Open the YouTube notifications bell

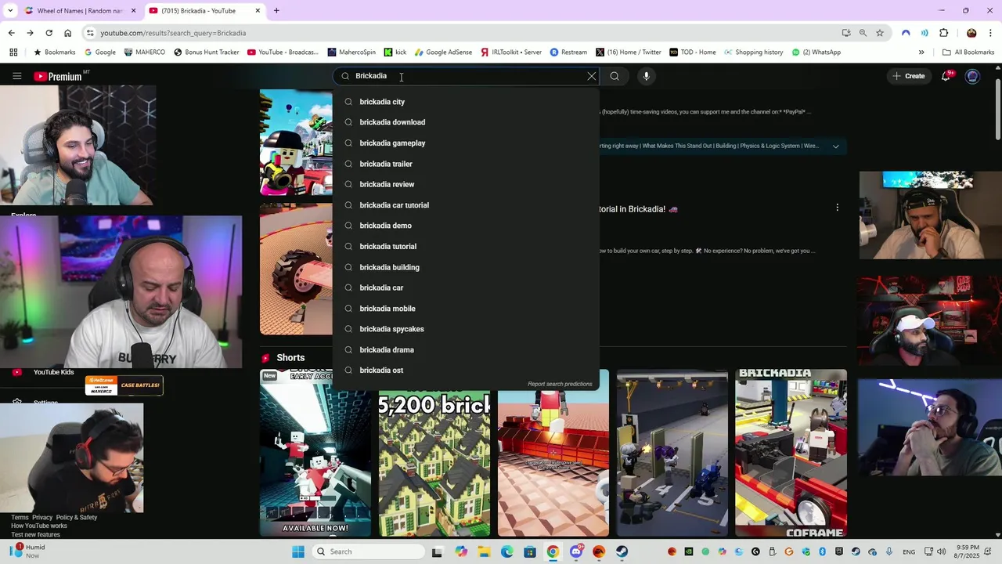[946, 76]
